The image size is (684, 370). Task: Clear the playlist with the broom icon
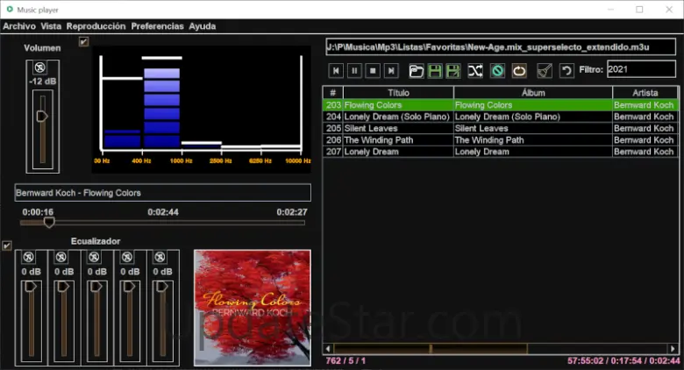pyautogui.click(x=544, y=70)
